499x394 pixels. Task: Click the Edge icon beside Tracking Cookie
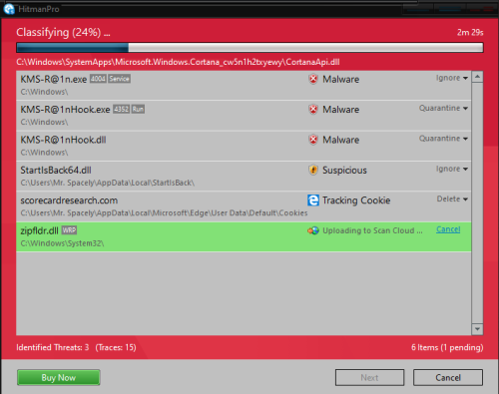(313, 200)
